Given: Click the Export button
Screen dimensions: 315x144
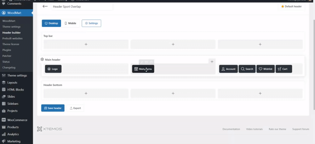Looking at the screenshot, I should coord(75,108).
